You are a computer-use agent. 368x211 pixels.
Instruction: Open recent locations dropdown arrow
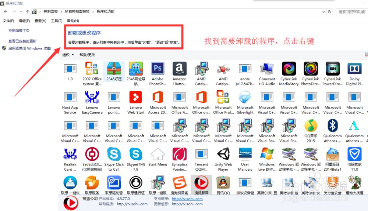tap(21, 11)
